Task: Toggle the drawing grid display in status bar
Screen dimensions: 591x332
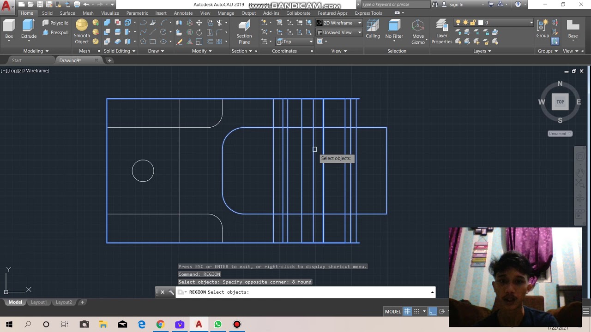Action: tap(407, 311)
